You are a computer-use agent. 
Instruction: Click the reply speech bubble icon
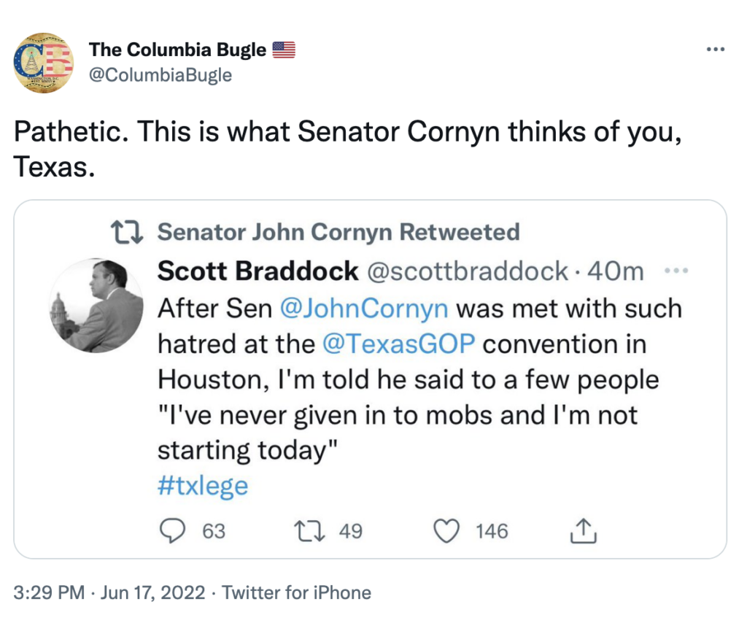(x=171, y=531)
